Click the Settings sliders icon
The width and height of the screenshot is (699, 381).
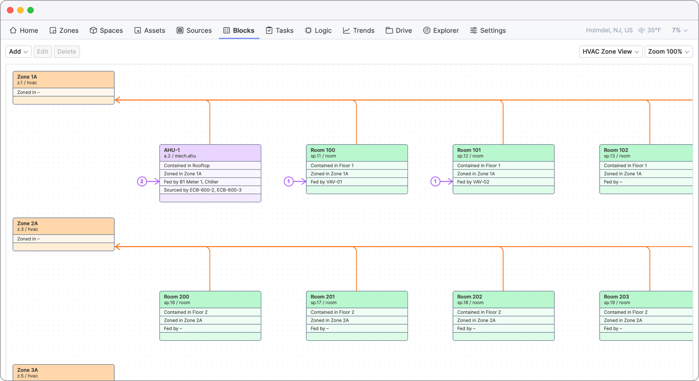[x=473, y=30]
